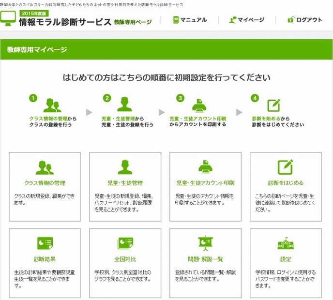
Task: Open the クラス情報の管理 card title
Action: [45, 183]
